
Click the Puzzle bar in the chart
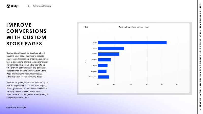click(x=132, y=43)
